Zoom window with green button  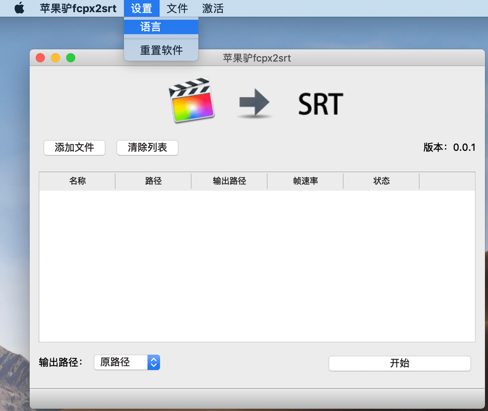tap(71, 58)
